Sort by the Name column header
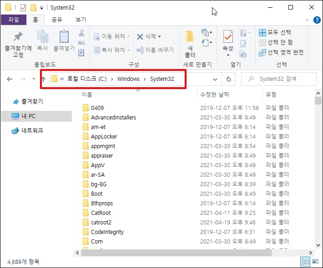The image size is (323, 268). pos(87,94)
